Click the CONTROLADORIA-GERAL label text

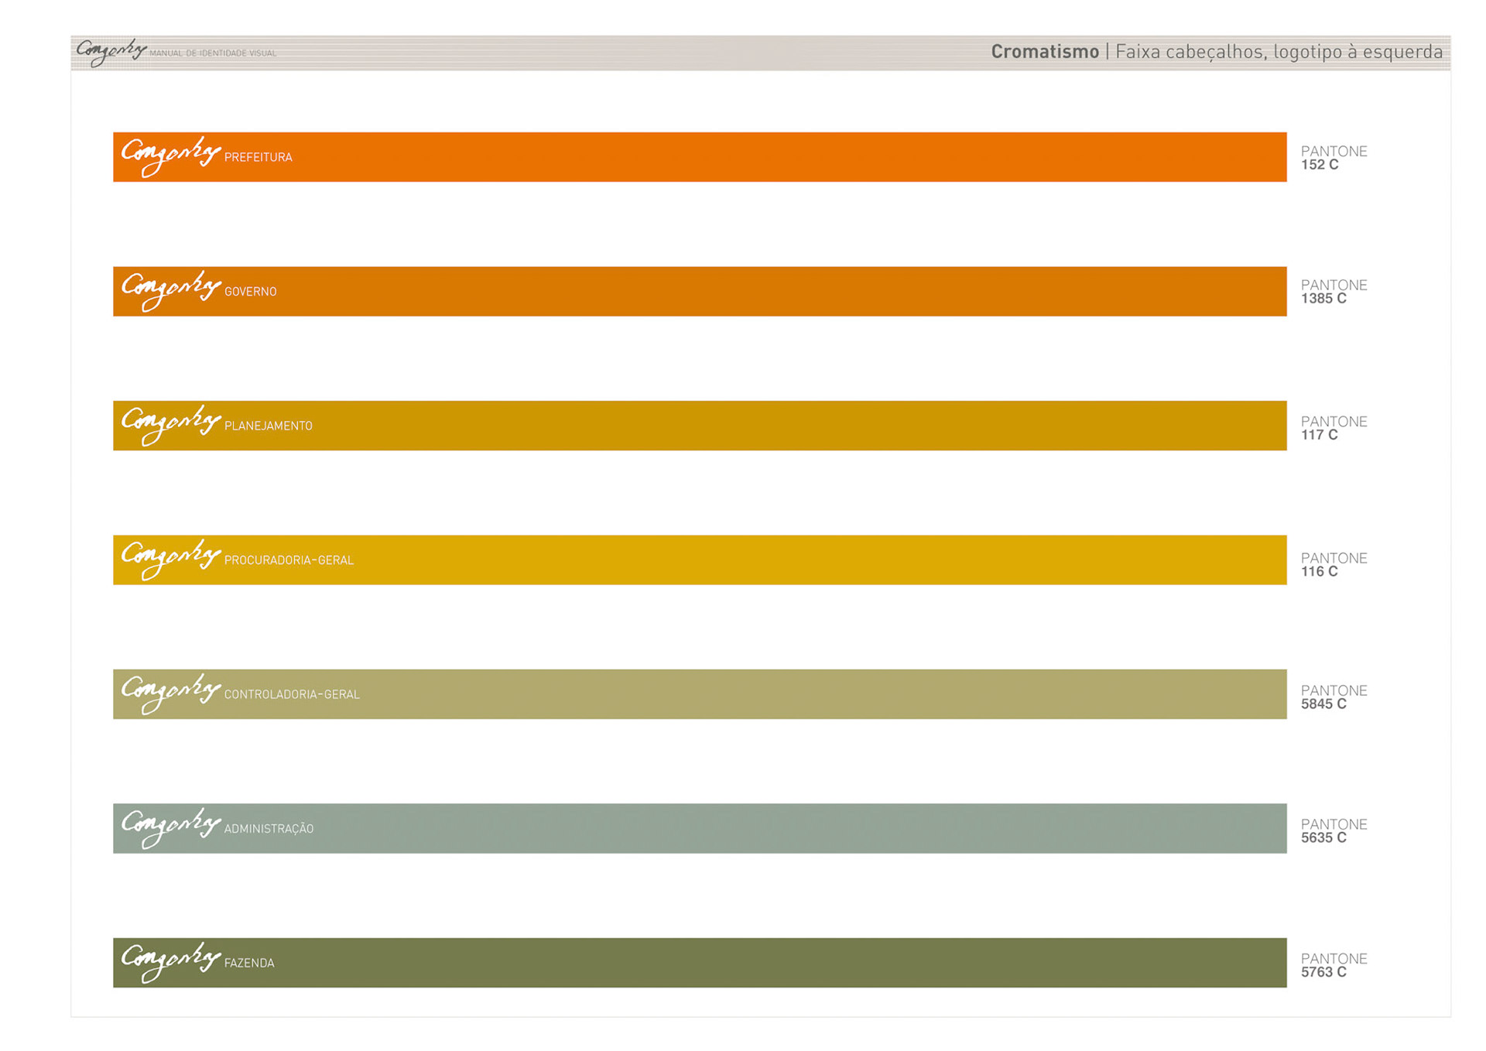pyautogui.click(x=292, y=694)
